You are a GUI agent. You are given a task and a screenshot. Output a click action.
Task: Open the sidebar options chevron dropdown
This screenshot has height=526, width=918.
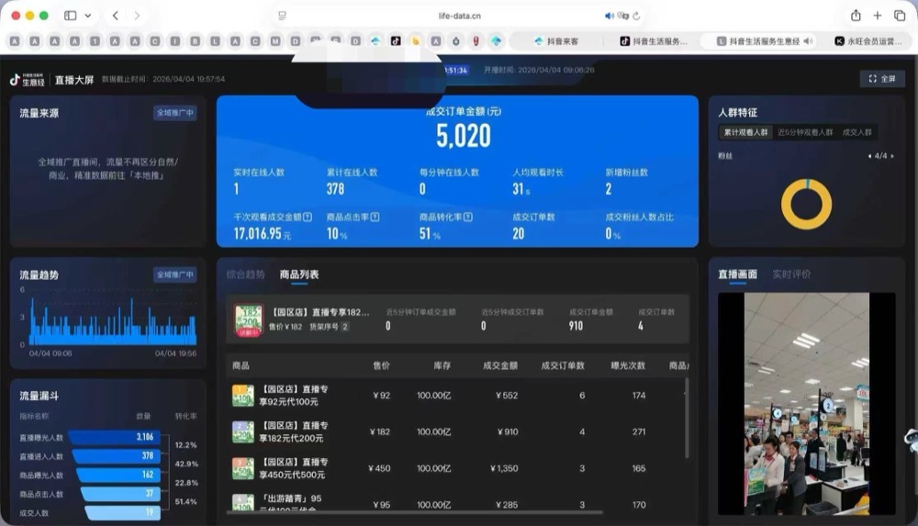pyautogui.click(x=88, y=16)
